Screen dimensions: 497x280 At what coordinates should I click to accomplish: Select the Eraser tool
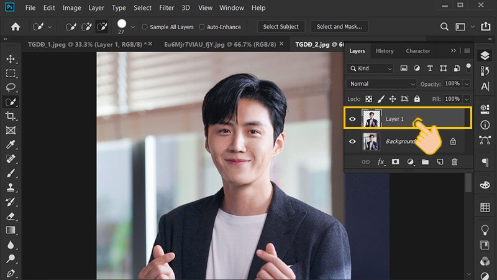[x=11, y=216]
